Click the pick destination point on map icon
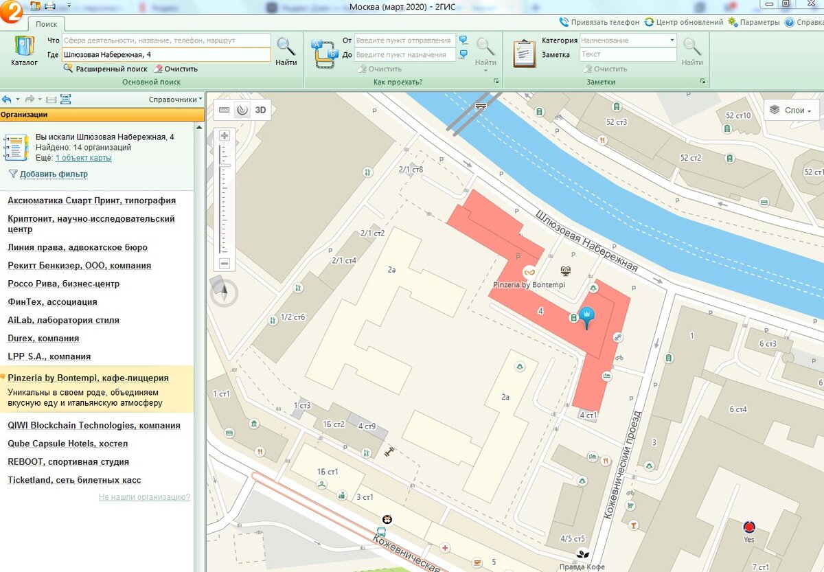This screenshot has width=824, height=572. (463, 54)
